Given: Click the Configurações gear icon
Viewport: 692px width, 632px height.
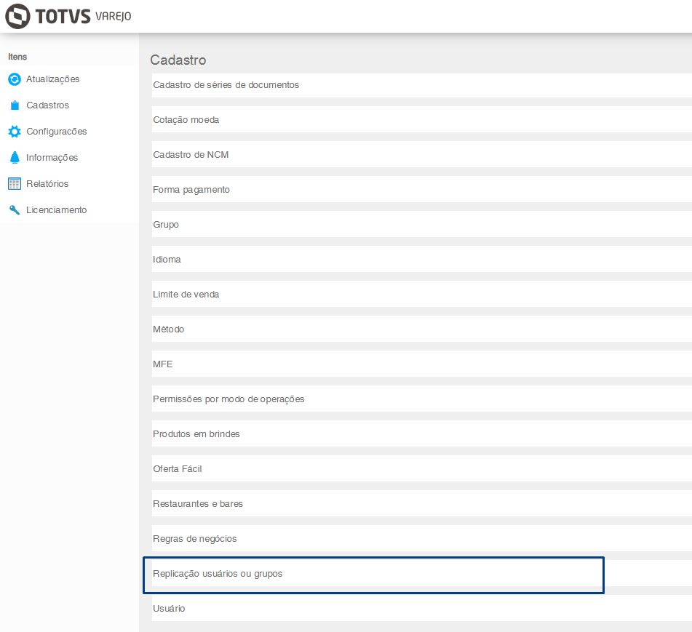Looking at the screenshot, I should 15,132.
